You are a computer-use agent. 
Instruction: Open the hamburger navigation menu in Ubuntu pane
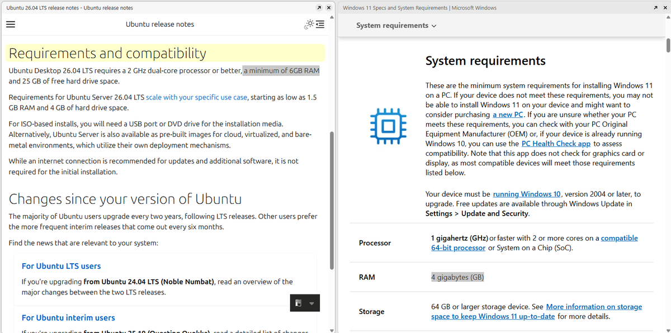click(x=10, y=25)
